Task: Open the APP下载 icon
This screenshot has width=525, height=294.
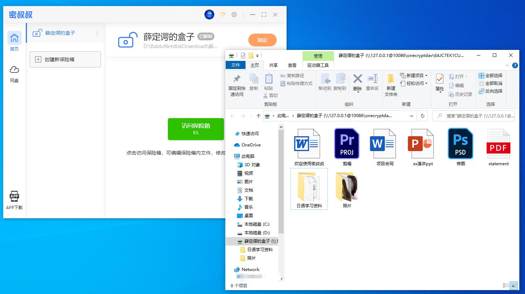Action: pyautogui.click(x=14, y=196)
